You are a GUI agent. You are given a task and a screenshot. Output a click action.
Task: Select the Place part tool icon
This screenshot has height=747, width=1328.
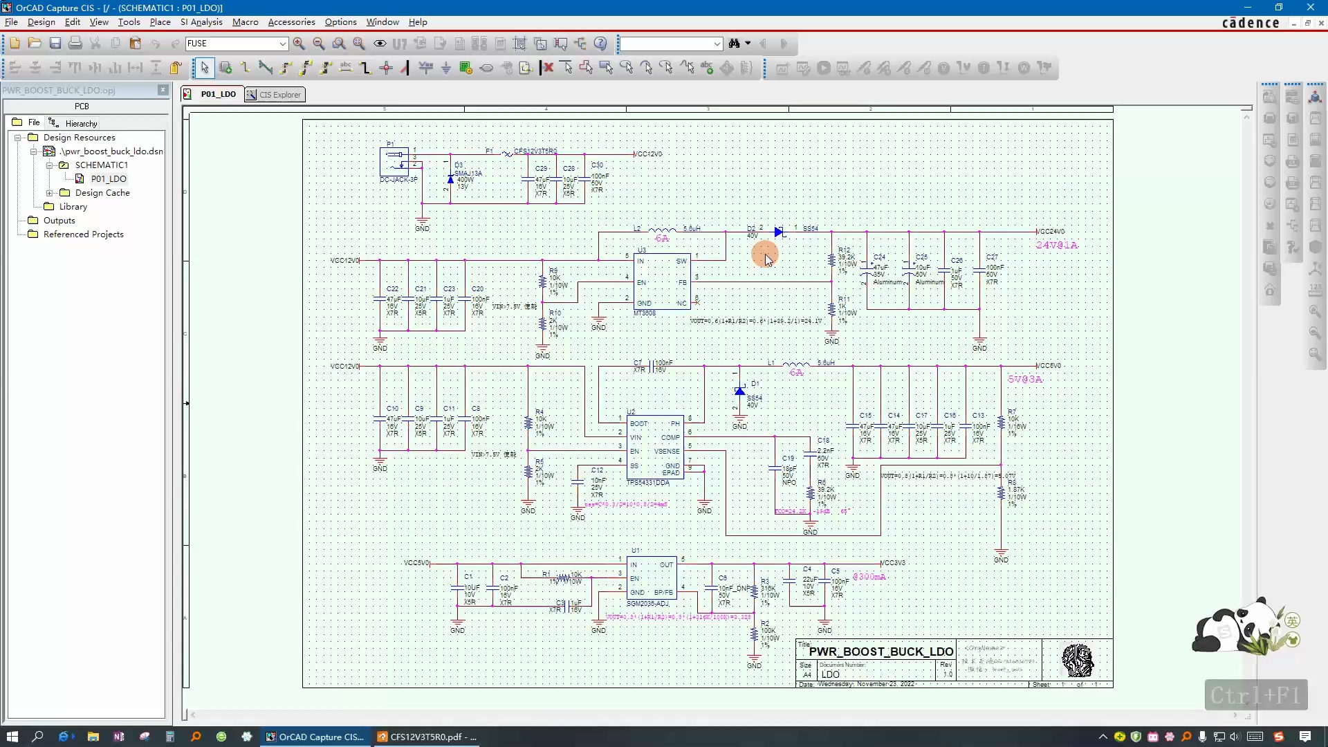[225, 68]
